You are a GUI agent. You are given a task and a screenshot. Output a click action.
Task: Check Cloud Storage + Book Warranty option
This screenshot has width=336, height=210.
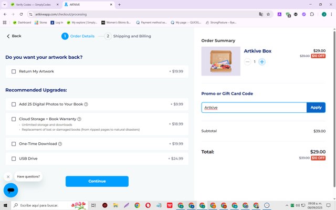(14, 119)
